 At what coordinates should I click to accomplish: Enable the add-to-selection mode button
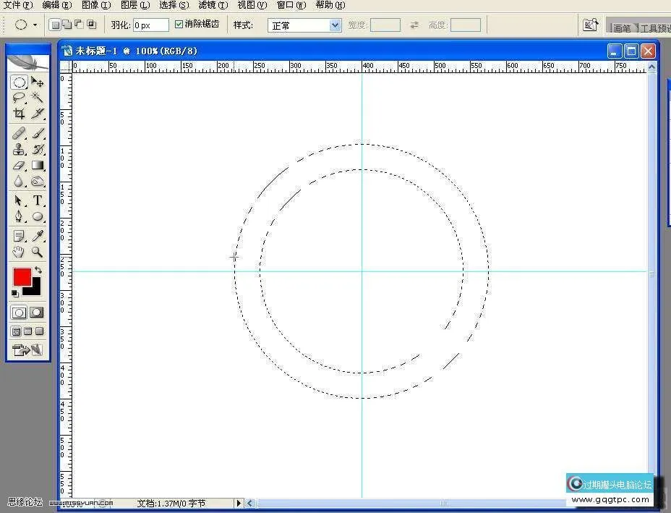(x=67, y=25)
